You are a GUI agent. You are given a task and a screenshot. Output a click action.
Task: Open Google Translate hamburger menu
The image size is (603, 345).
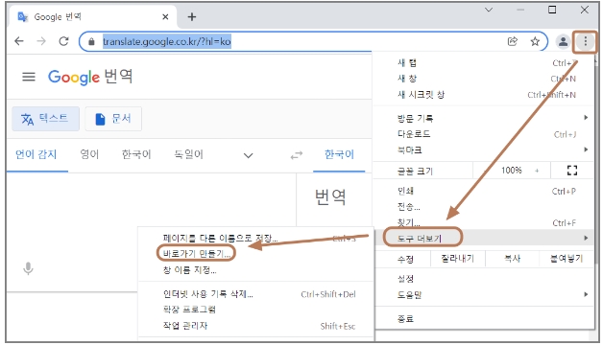29,77
